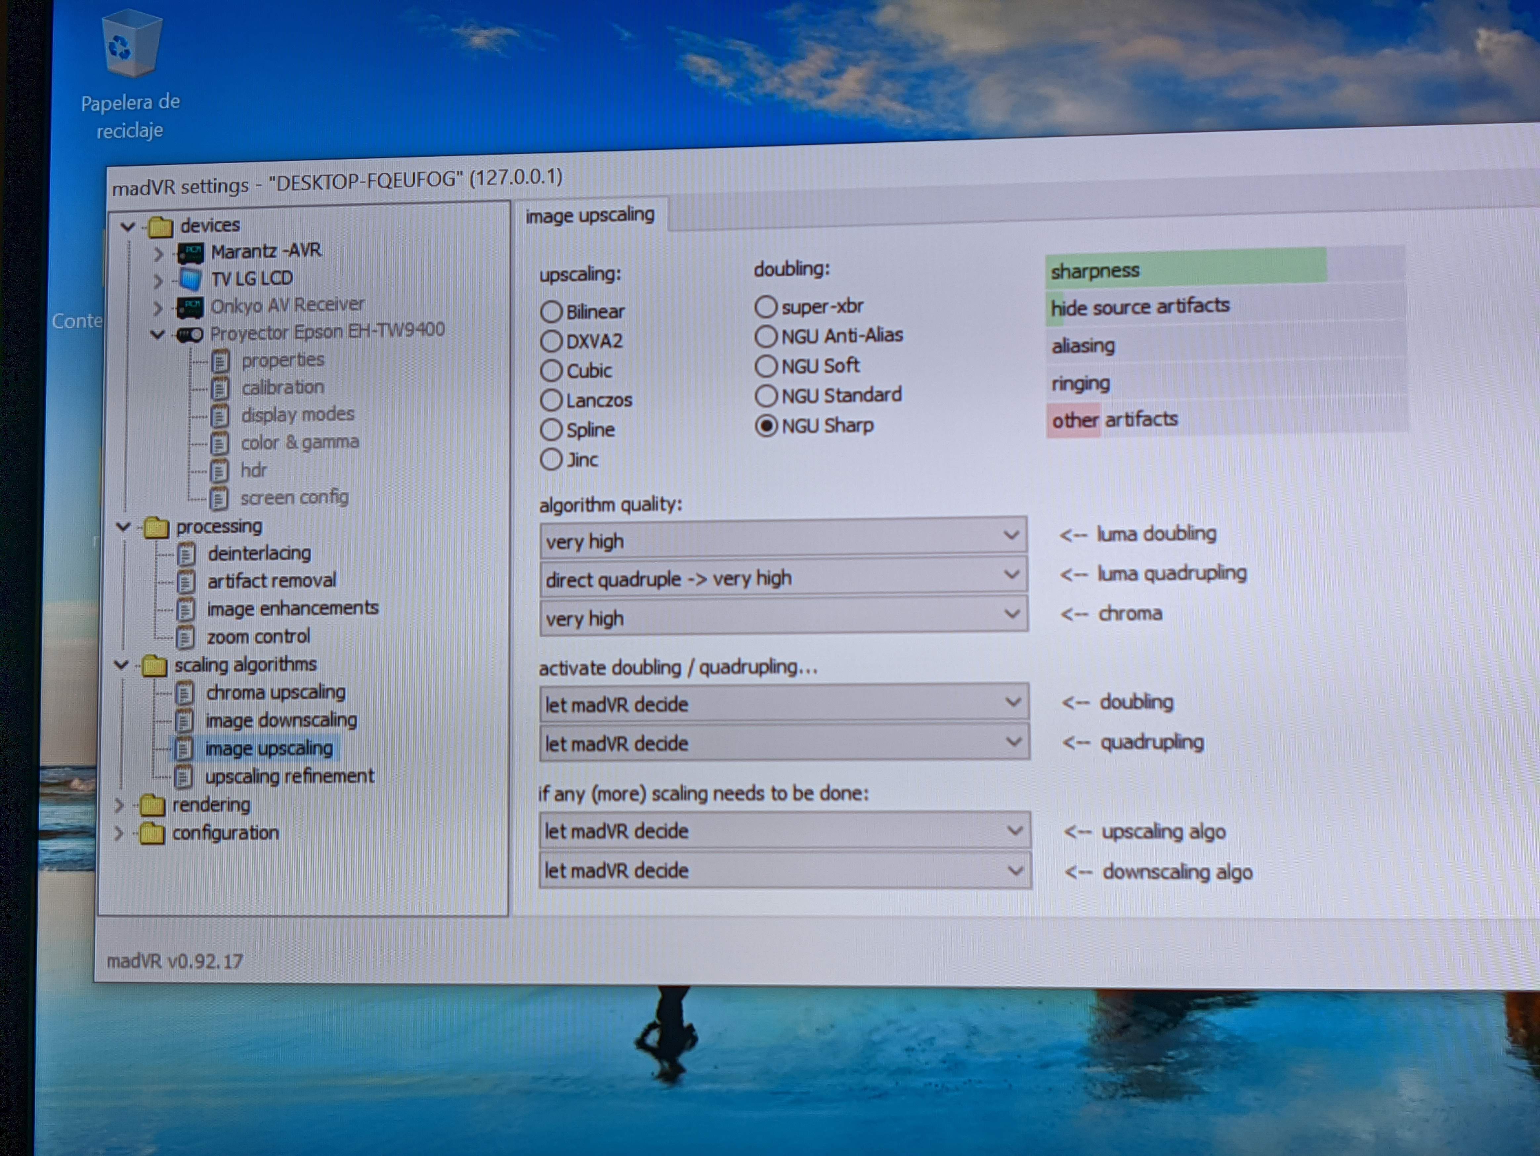Click the Marantz -AVR device icon

190,253
